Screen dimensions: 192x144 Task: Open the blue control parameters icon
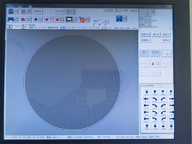pyautogui.click(x=121, y=18)
